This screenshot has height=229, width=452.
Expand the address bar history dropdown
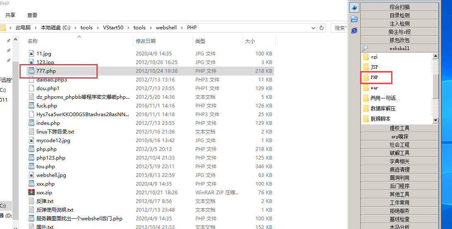[x=313, y=28]
